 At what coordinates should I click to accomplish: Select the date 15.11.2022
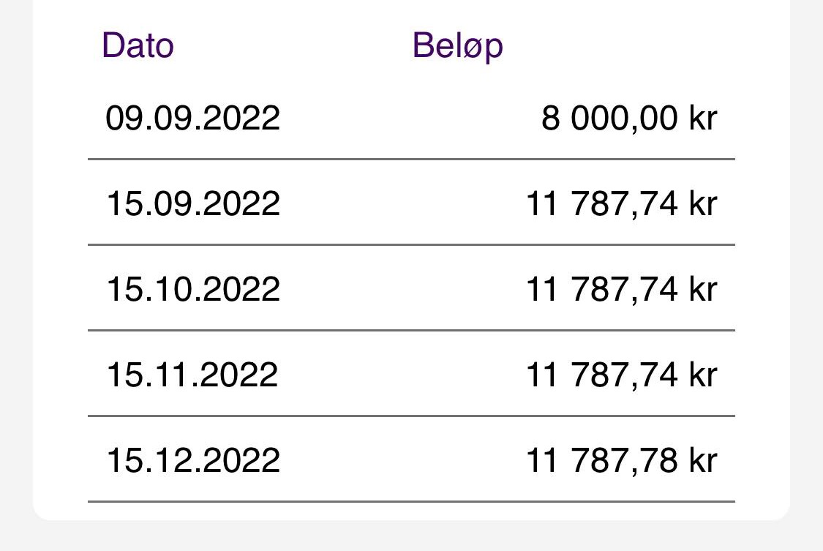(192, 375)
